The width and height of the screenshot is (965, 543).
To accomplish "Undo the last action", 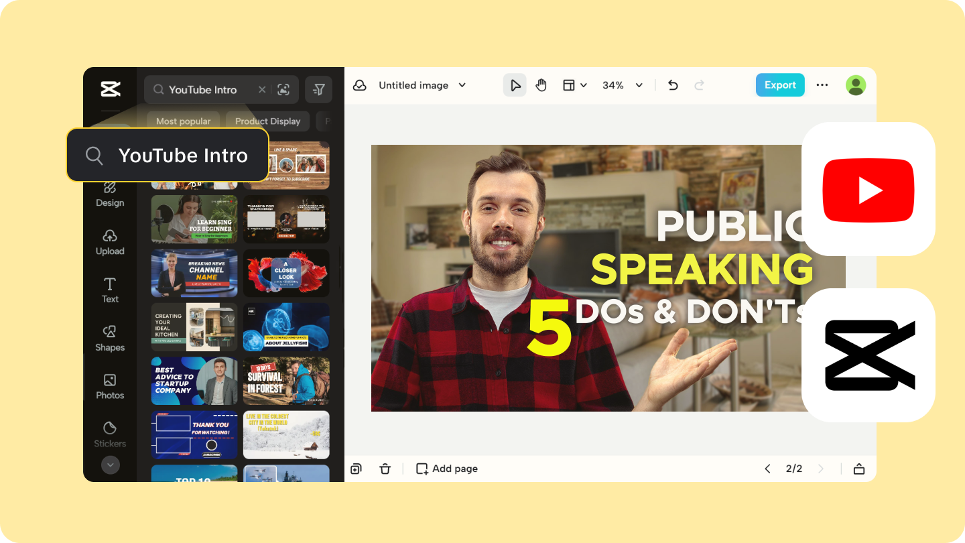I will (x=673, y=85).
